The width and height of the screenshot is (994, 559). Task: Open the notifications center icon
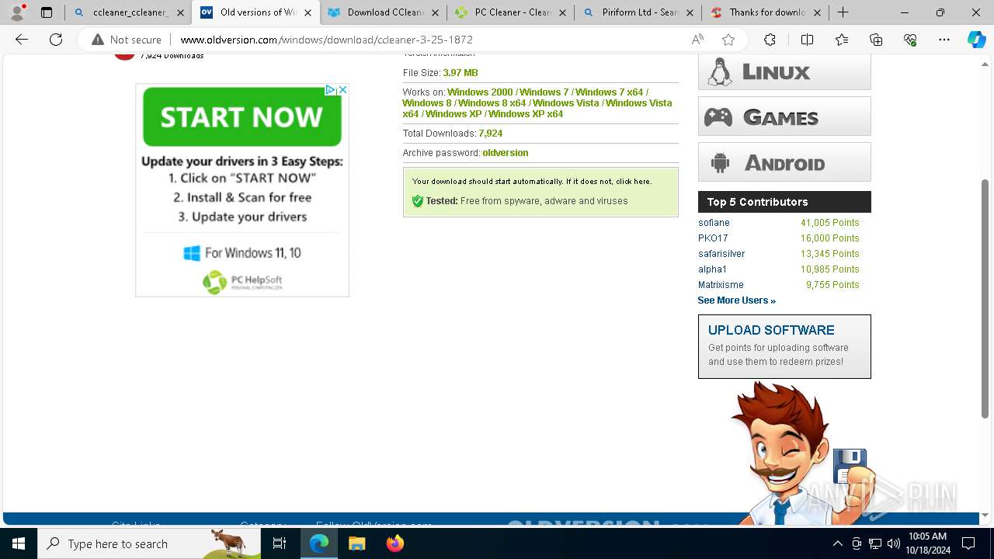tap(968, 543)
